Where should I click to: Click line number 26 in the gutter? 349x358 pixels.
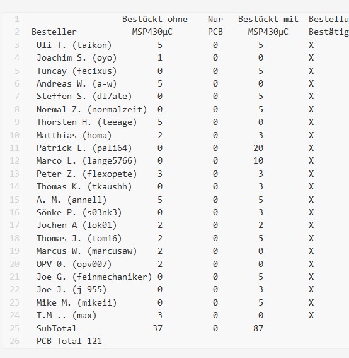[x=14, y=341]
